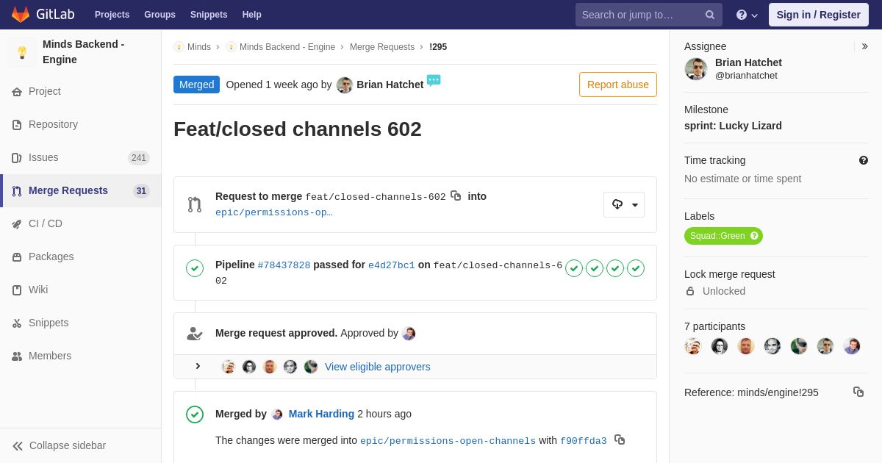Expand the eligible approvers chevron
This screenshot has height=463, width=882.
[x=198, y=366]
